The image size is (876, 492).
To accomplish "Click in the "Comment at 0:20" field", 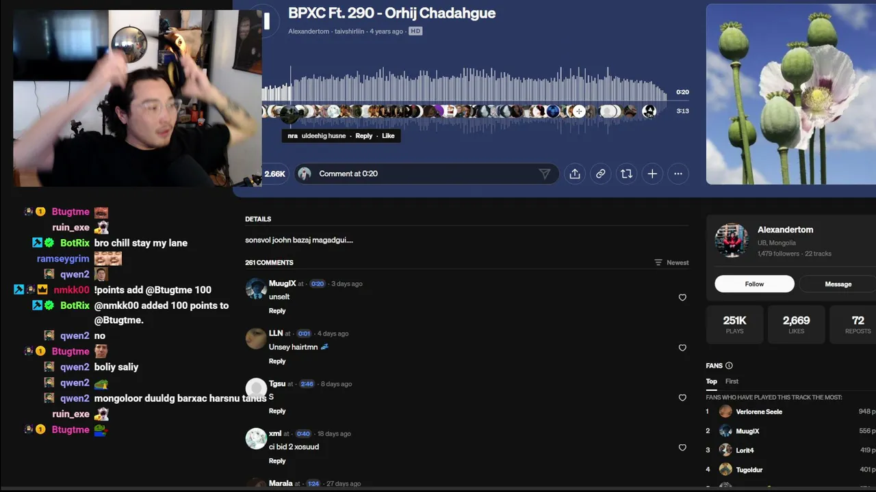I will (428, 174).
